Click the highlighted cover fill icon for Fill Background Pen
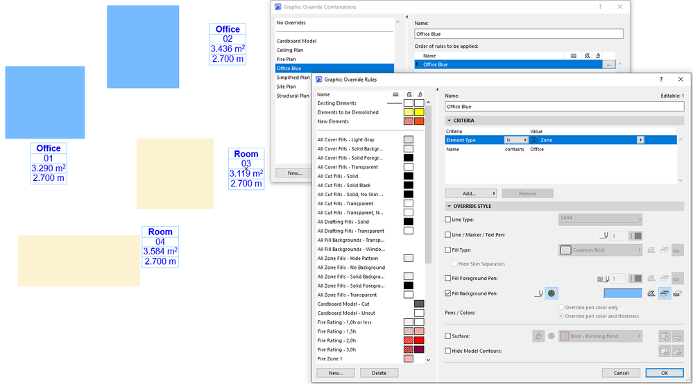Screen dimensions: 693x384 (665, 293)
